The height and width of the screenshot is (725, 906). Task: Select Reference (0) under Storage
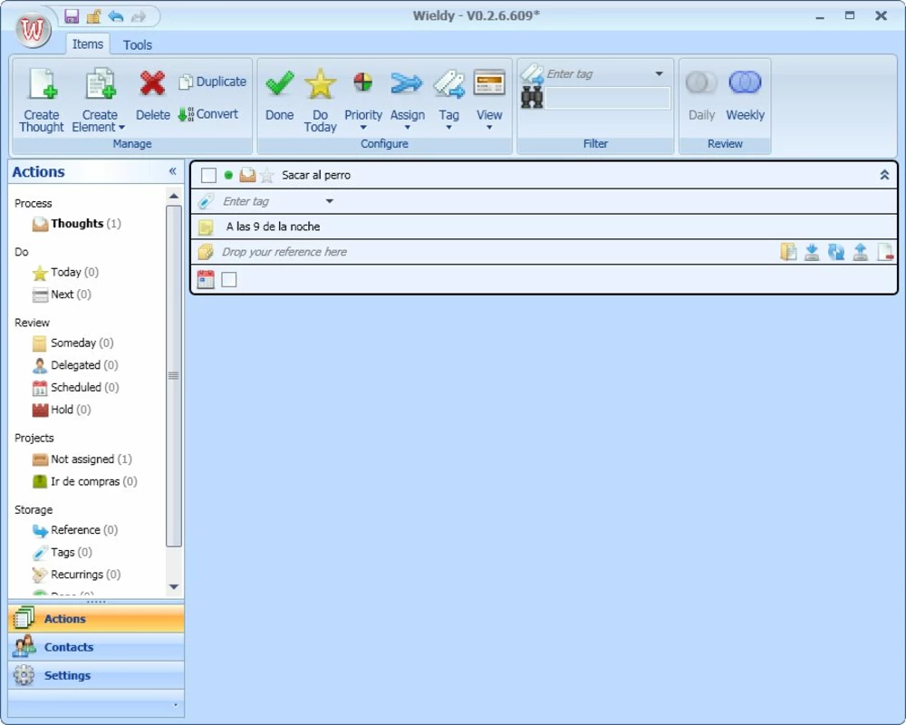coord(75,530)
